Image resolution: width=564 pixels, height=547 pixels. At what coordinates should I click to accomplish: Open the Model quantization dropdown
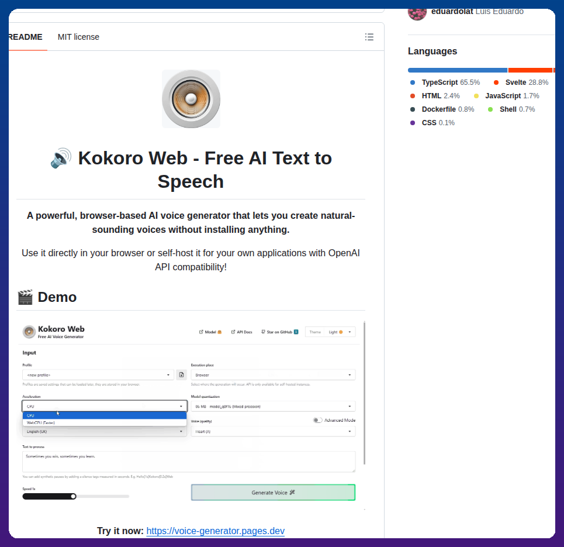pos(273,406)
